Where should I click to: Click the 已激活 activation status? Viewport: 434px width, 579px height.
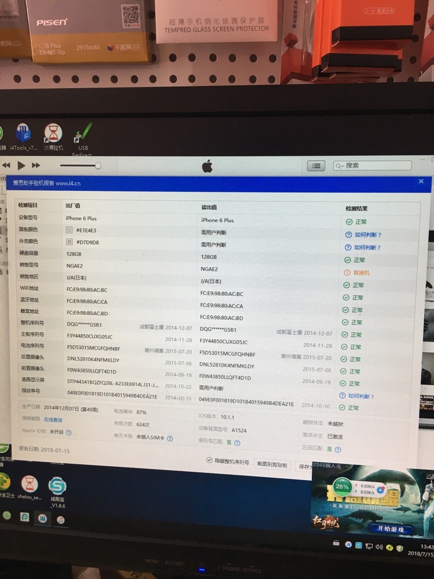tap(335, 436)
